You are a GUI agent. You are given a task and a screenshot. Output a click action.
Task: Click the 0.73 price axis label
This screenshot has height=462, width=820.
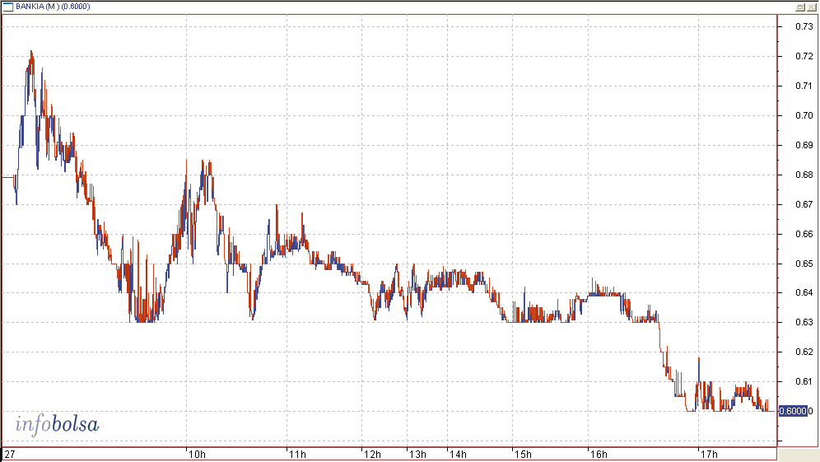click(804, 26)
